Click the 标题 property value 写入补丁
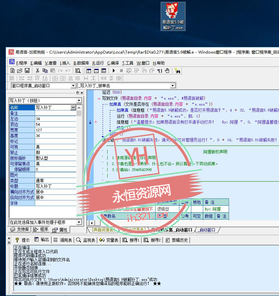Image resolution: width=279 pixels, height=296 pixels. point(56,186)
